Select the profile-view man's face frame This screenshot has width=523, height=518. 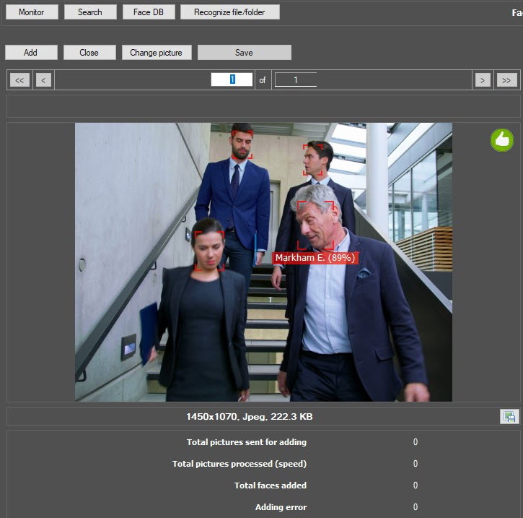click(313, 160)
